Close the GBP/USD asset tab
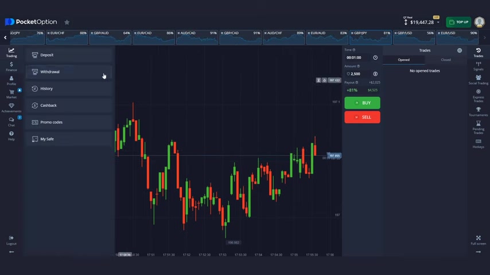The height and width of the screenshot is (275, 490). 396,33
